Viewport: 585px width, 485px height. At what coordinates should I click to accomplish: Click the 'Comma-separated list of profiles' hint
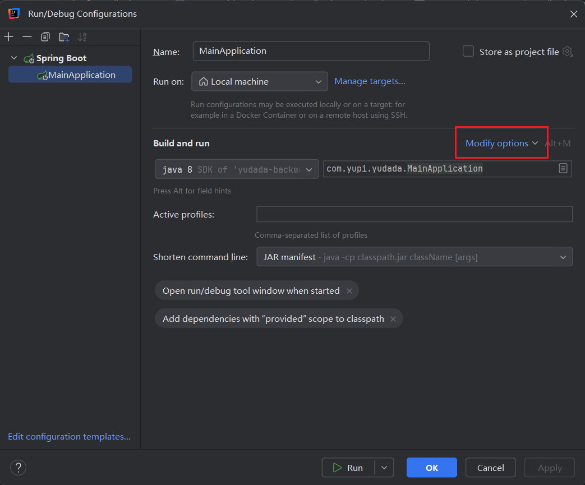(311, 235)
